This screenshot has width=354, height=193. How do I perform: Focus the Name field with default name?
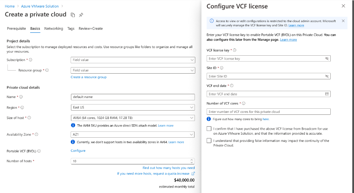pyautogui.click(x=133, y=97)
